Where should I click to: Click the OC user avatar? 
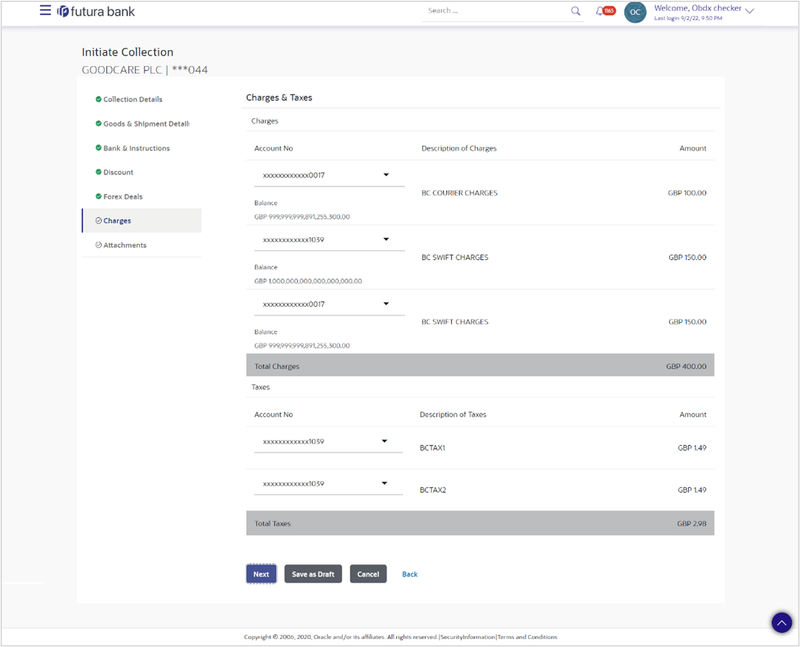point(635,12)
